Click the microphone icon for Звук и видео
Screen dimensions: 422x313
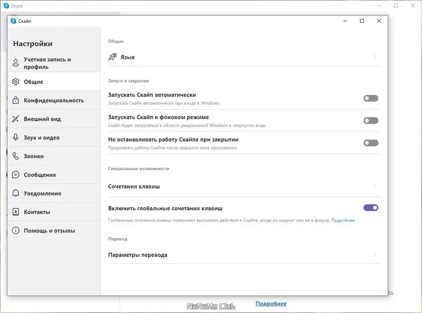click(15, 138)
